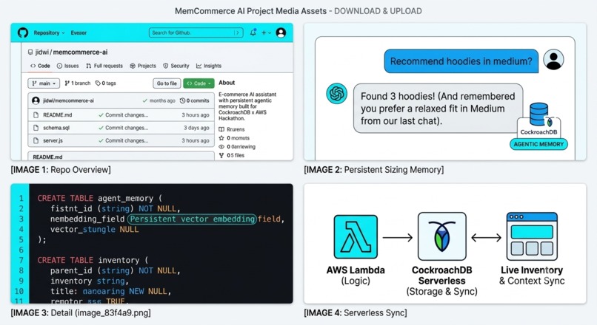Click line number 5 in code gutter
Image resolution: width=597 pixels, height=325 pixels.
point(21,239)
